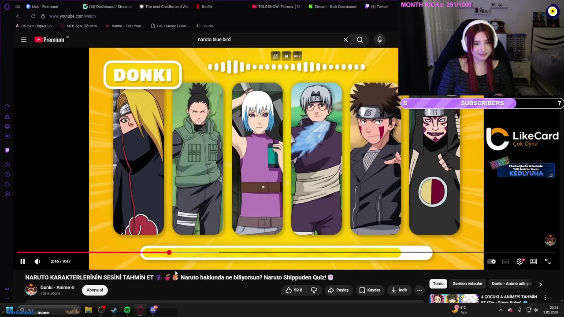Open Extensions puzzle icon in sidebar
The image size is (564, 317).
point(7,184)
